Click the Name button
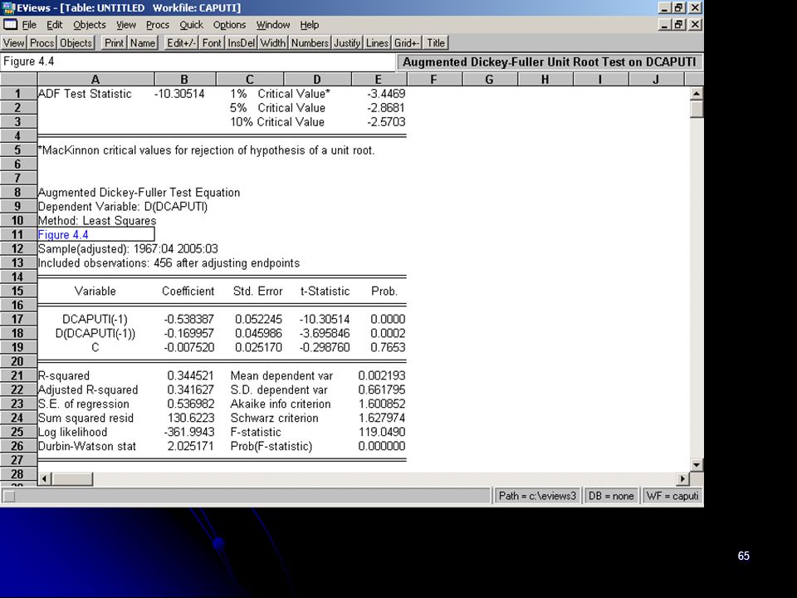Image resolution: width=797 pixels, height=598 pixels. click(142, 43)
